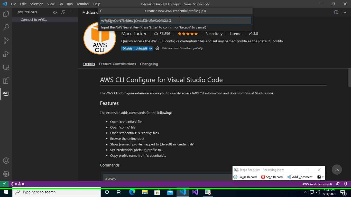Open editor more actions ellipsis
Image resolution: width=351 pixels, height=197 pixels.
pyautogui.click(x=345, y=12)
